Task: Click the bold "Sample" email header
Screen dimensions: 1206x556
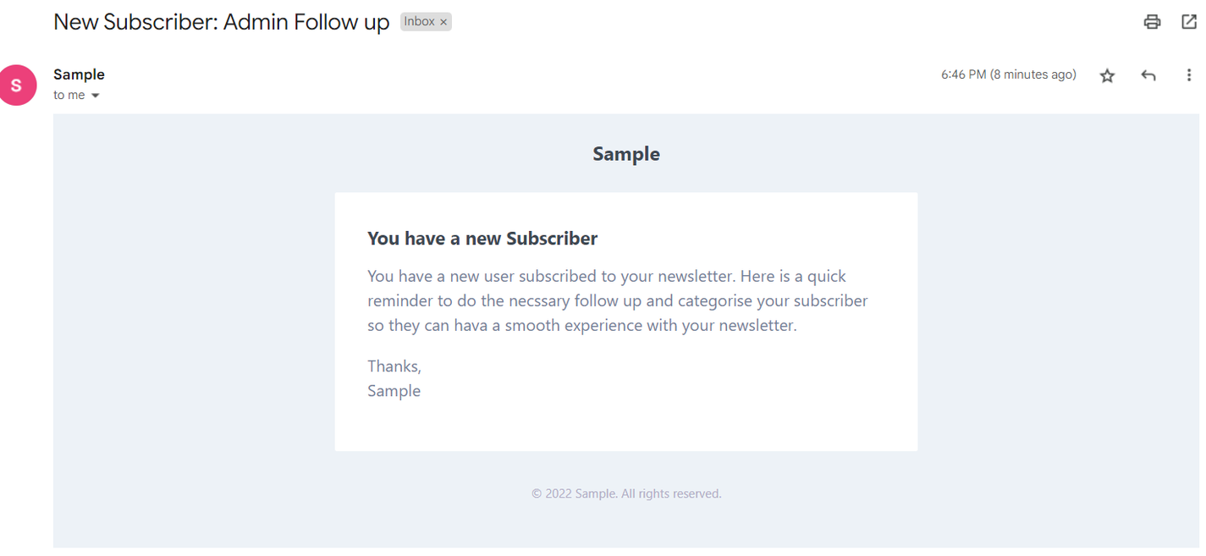Action: tap(625, 153)
